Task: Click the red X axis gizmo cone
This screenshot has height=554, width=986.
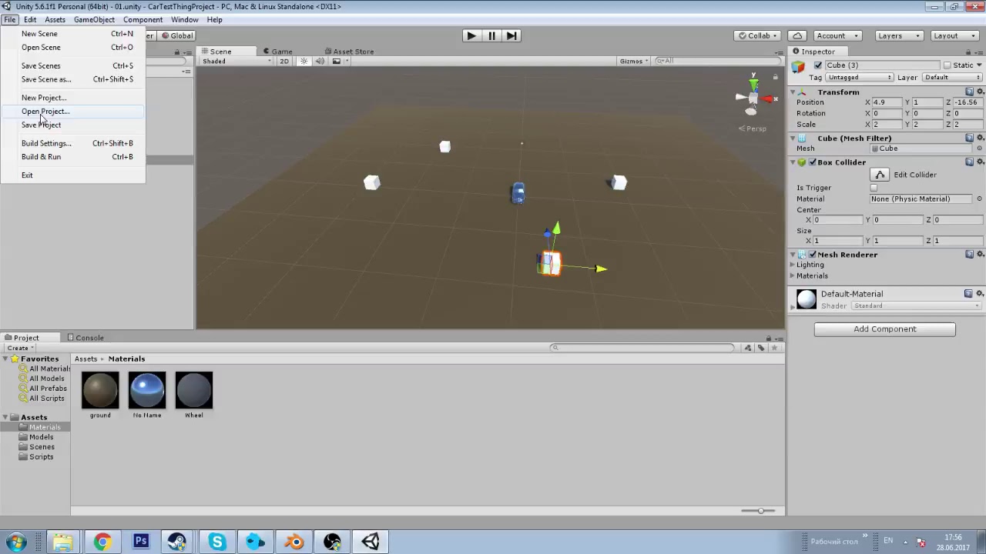Action: click(768, 98)
